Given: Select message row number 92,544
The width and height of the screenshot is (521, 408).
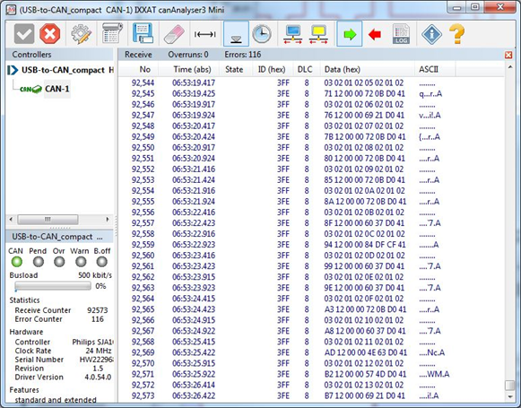Looking at the screenshot, I should (311, 82).
